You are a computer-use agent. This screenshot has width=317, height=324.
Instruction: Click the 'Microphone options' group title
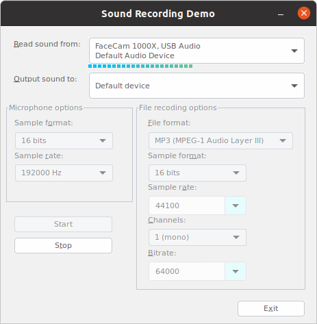(x=46, y=108)
